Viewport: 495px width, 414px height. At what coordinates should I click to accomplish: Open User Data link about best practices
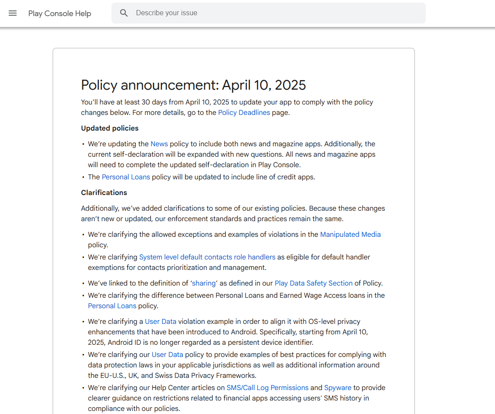167,355
